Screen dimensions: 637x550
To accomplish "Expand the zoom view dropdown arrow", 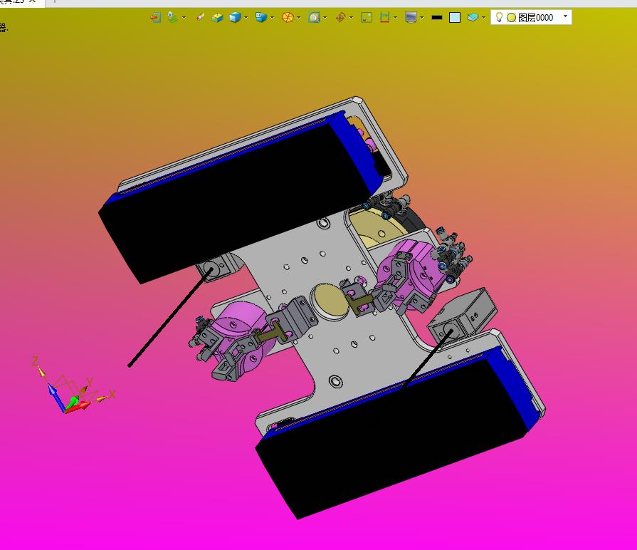I will coord(325,18).
